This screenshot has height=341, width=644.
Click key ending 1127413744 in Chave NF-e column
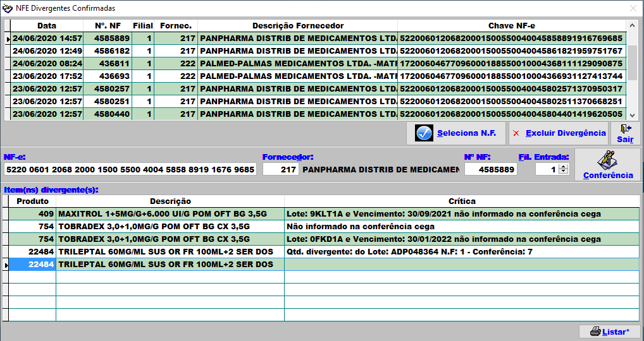click(x=511, y=76)
